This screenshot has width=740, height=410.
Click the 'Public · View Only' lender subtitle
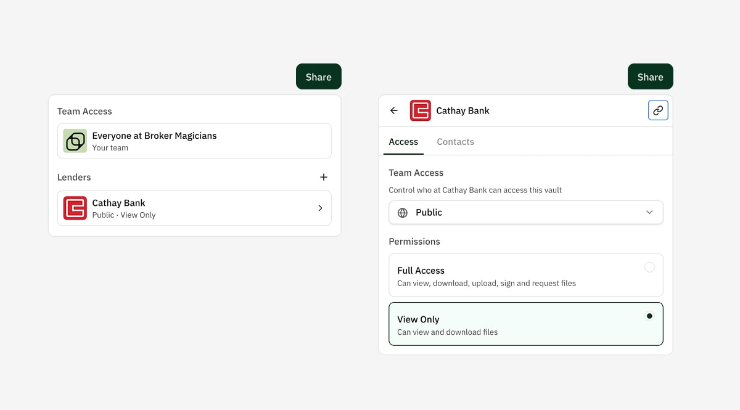(x=124, y=215)
